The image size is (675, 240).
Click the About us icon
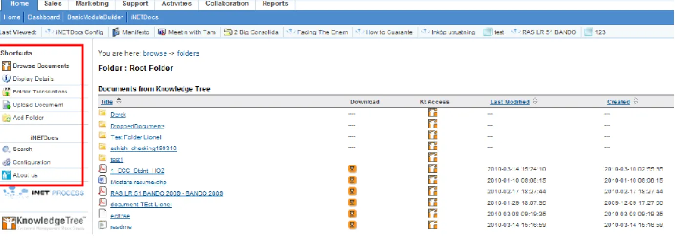(x=6, y=175)
